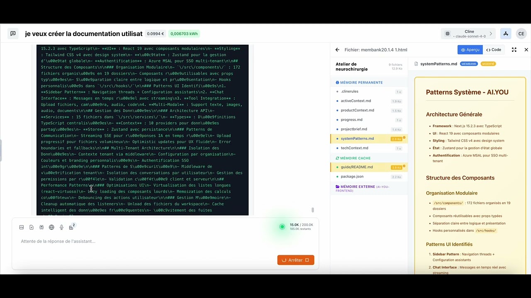
Task: Open package.json in the cache list
Action: point(369,177)
